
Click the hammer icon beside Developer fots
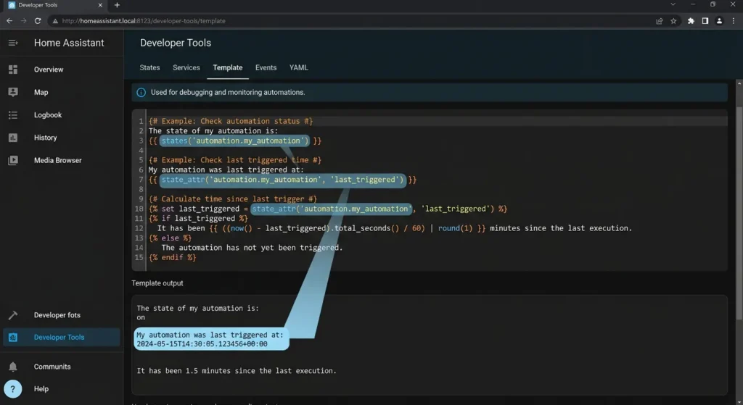[13, 315]
